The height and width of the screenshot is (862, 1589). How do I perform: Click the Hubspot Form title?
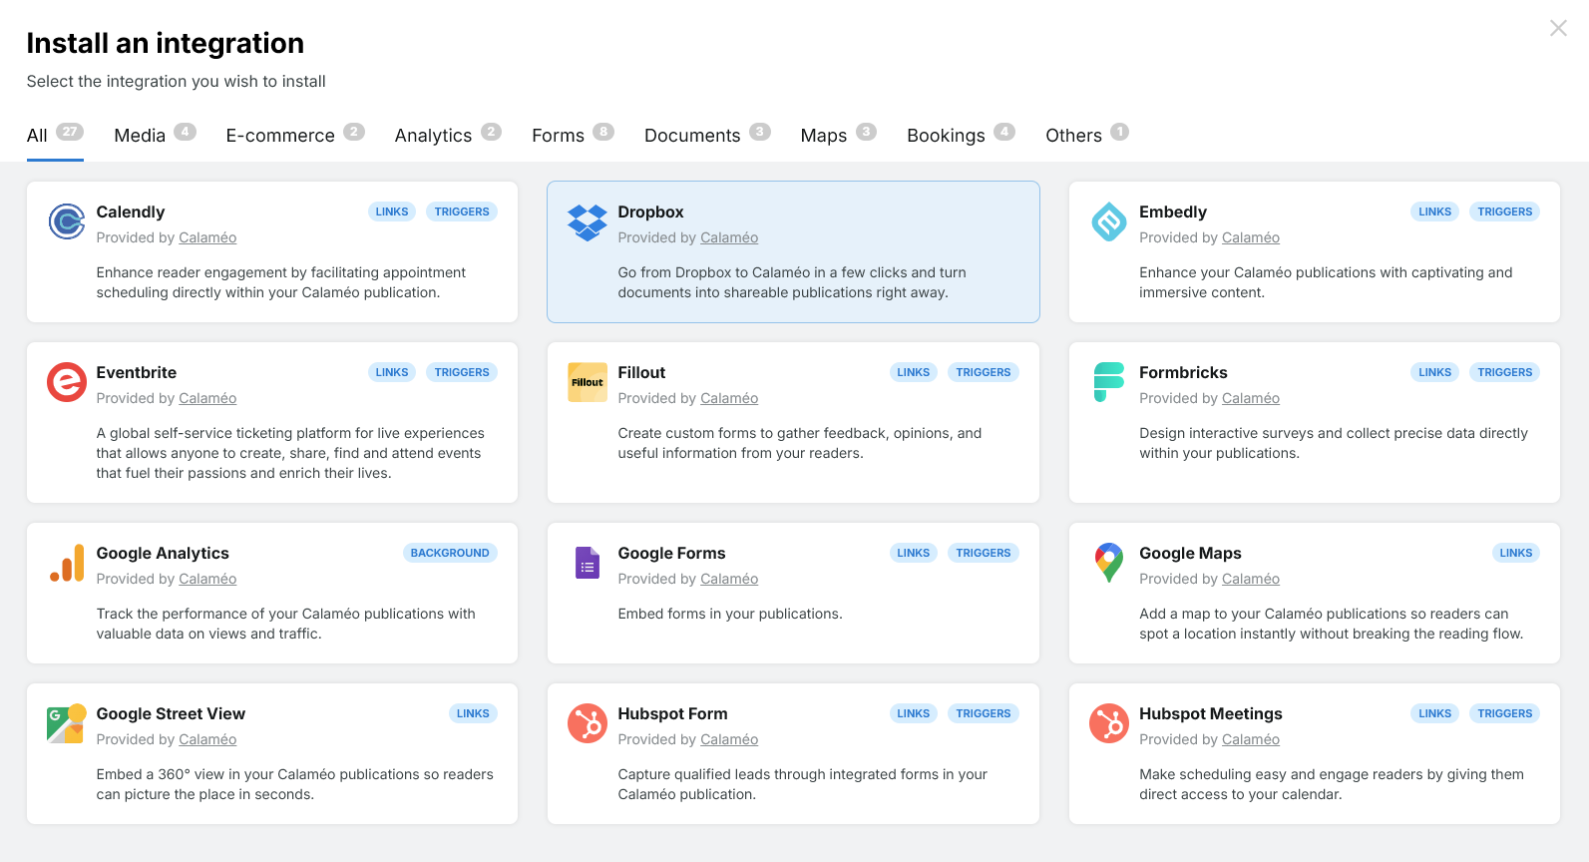[672, 713]
